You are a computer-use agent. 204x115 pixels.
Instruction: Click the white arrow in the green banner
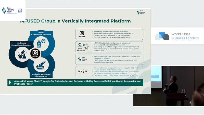click(10, 82)
